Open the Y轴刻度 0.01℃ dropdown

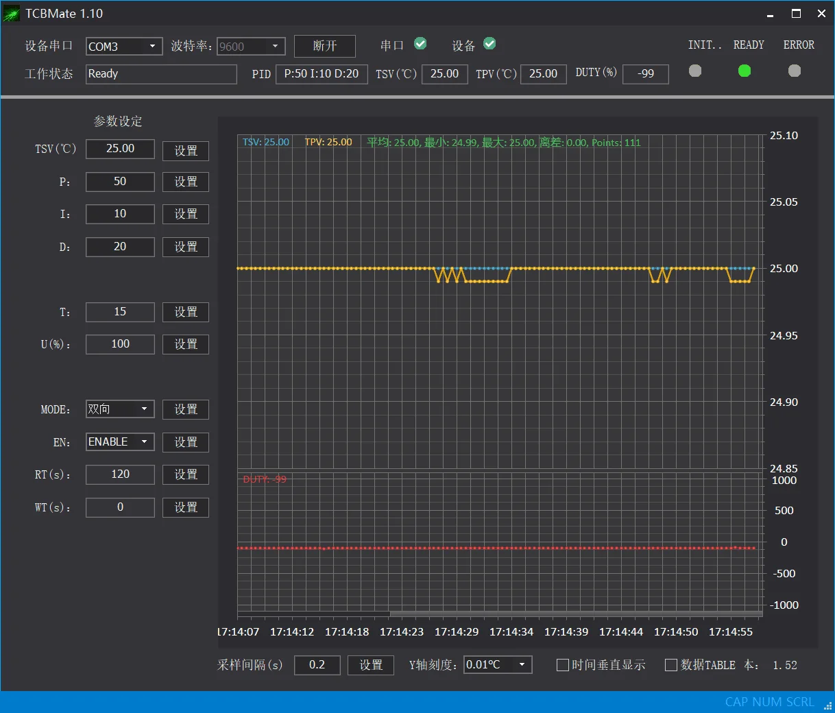pyautogui.click(x=522, y=664)
